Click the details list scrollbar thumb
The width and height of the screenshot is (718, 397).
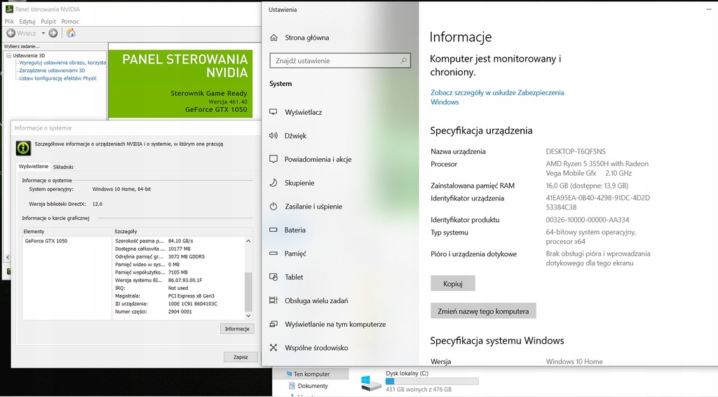tap(248, 292)
